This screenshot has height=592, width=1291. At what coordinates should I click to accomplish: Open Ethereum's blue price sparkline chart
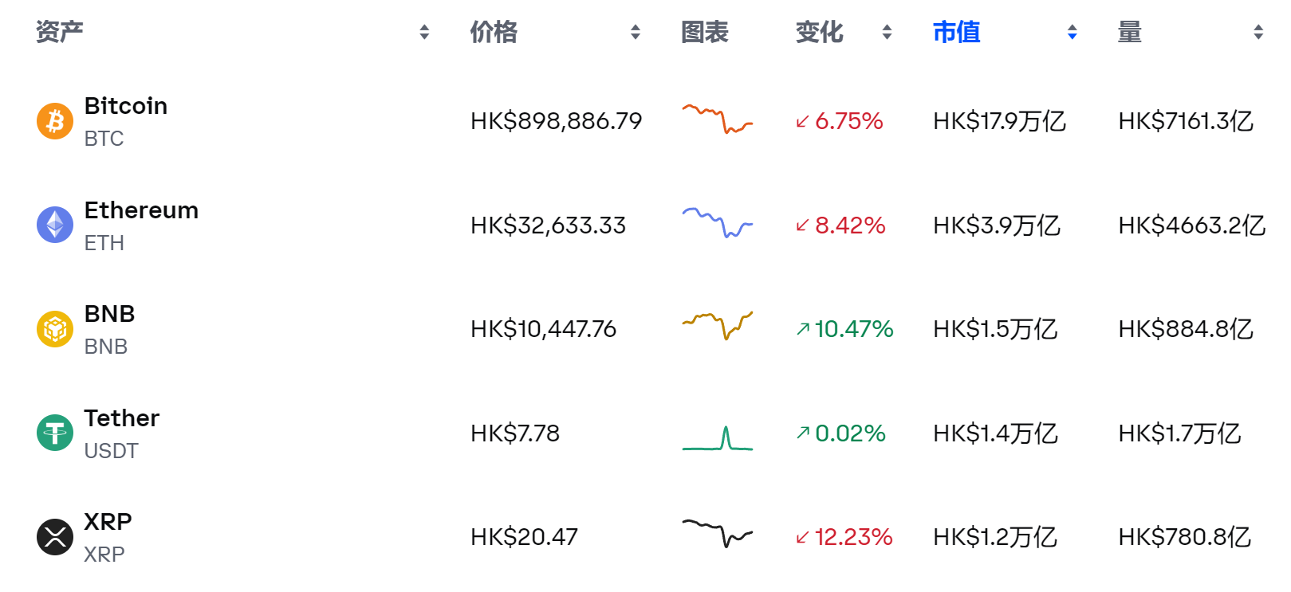(717, 224)
